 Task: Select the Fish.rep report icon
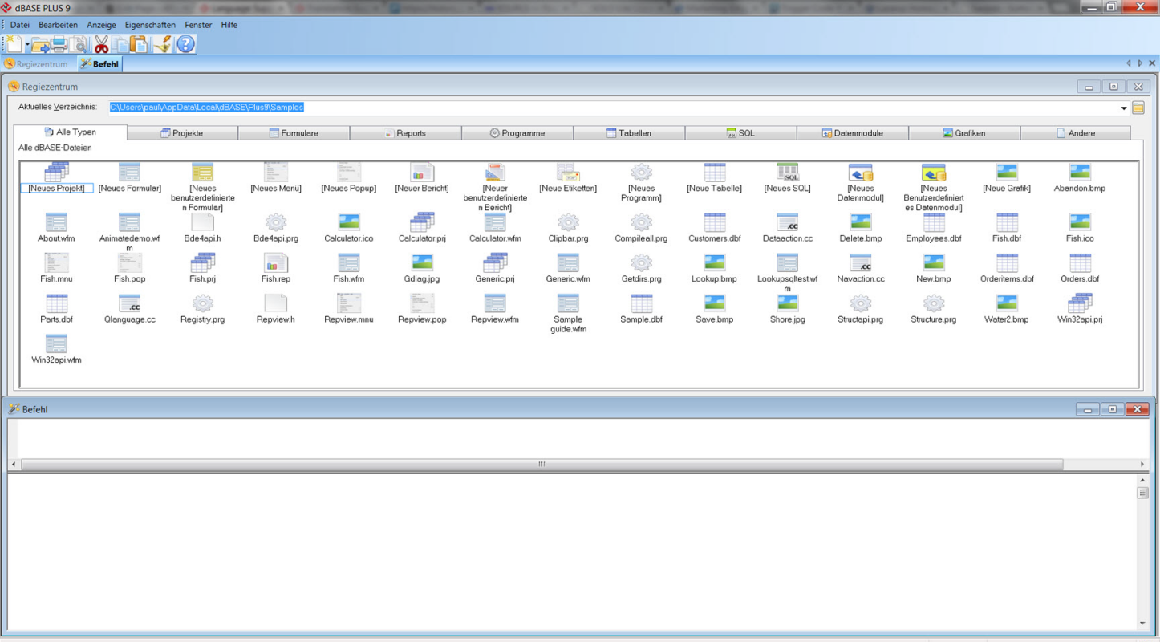(x=276, y=262)
